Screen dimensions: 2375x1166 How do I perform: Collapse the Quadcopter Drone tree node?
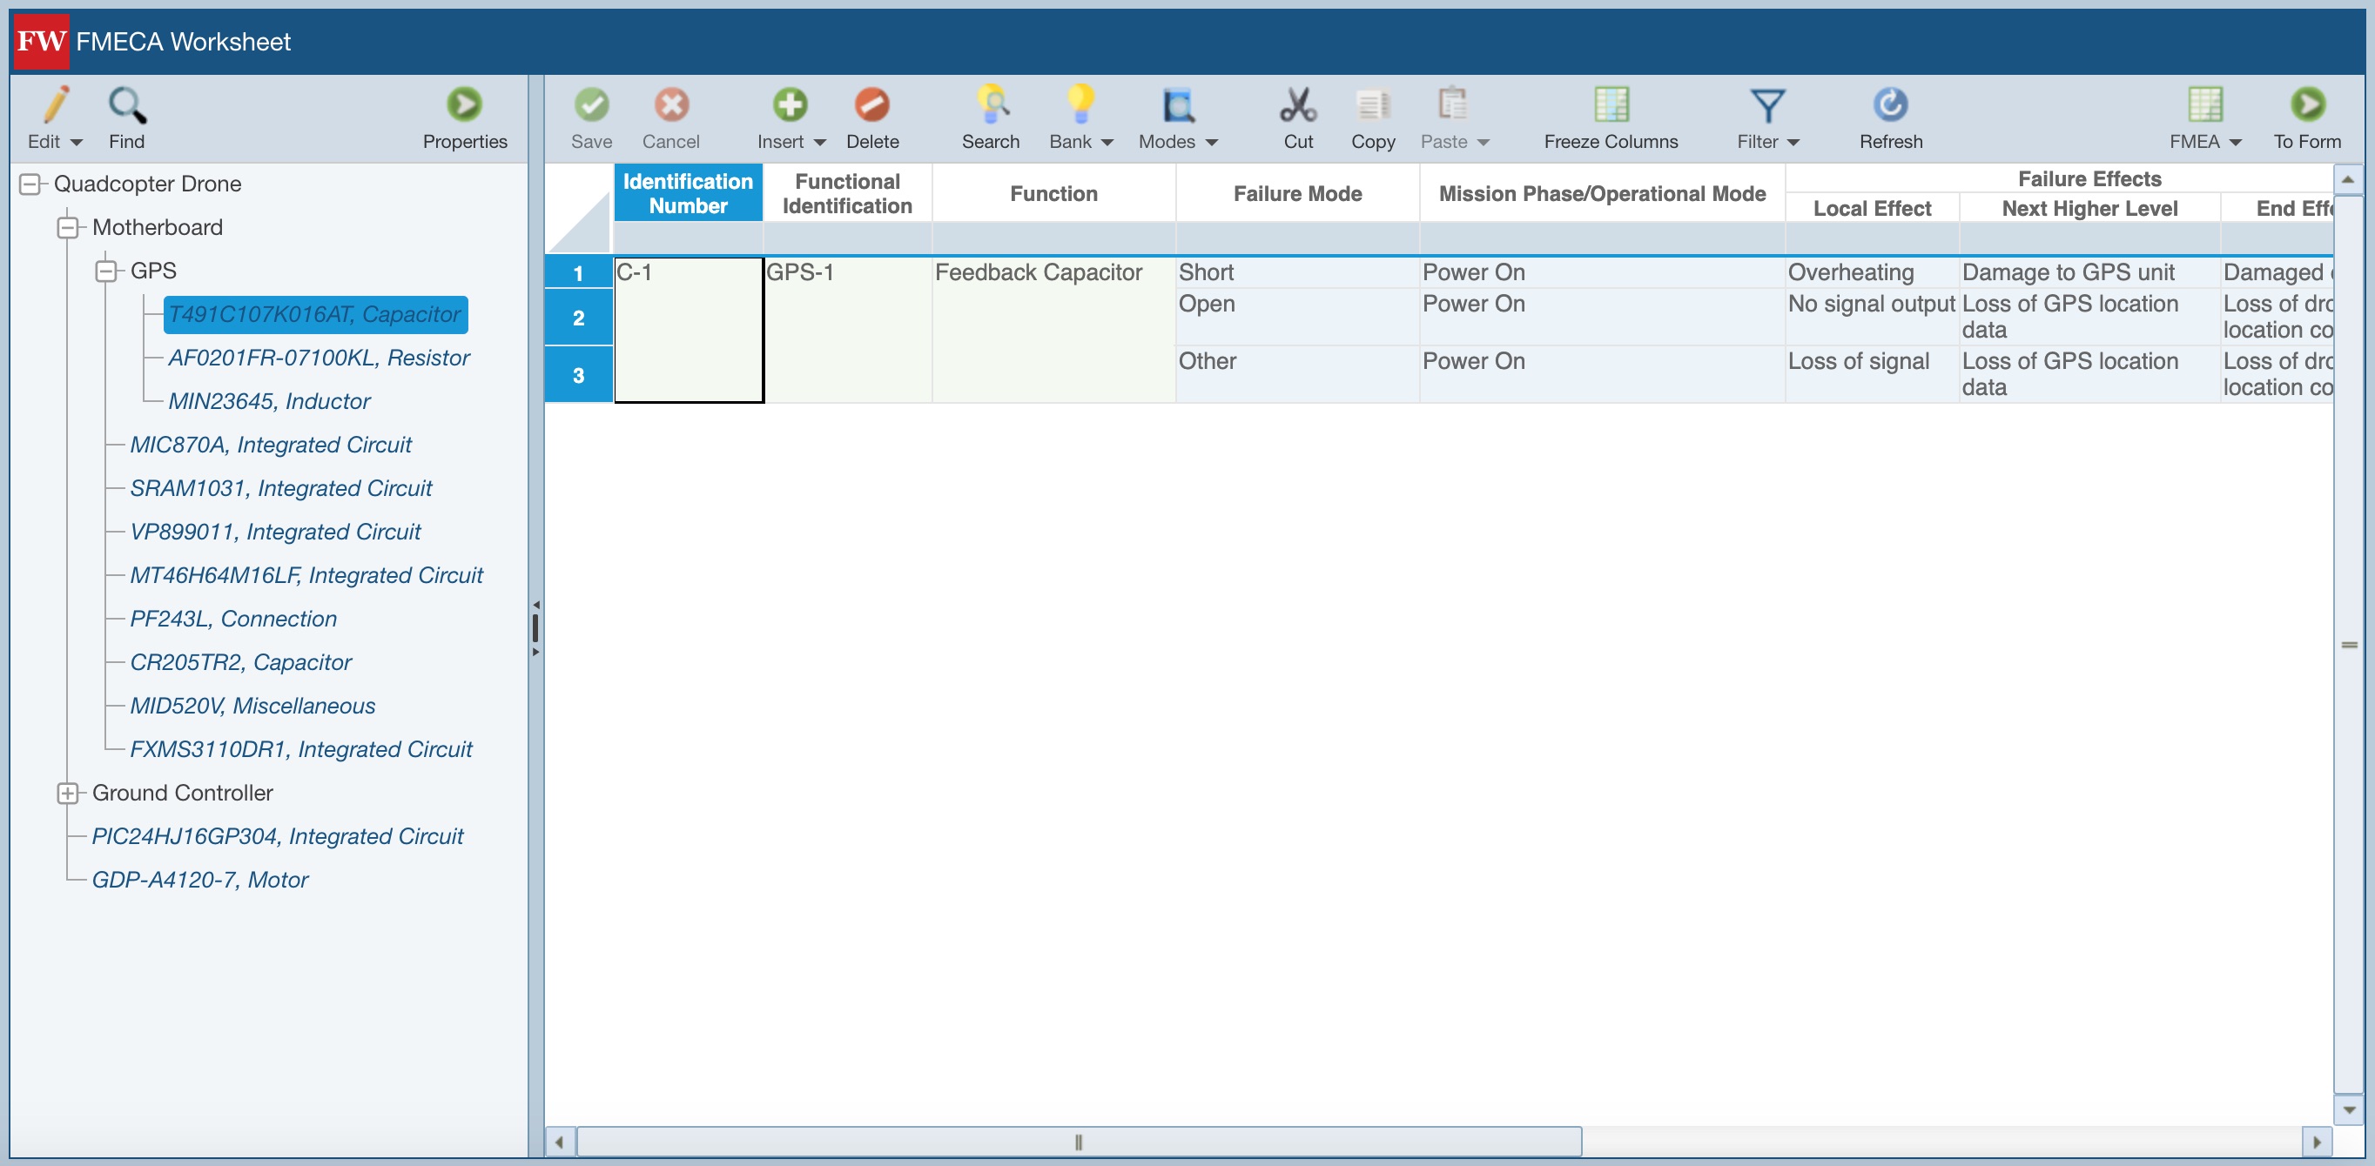coord(30,184)
